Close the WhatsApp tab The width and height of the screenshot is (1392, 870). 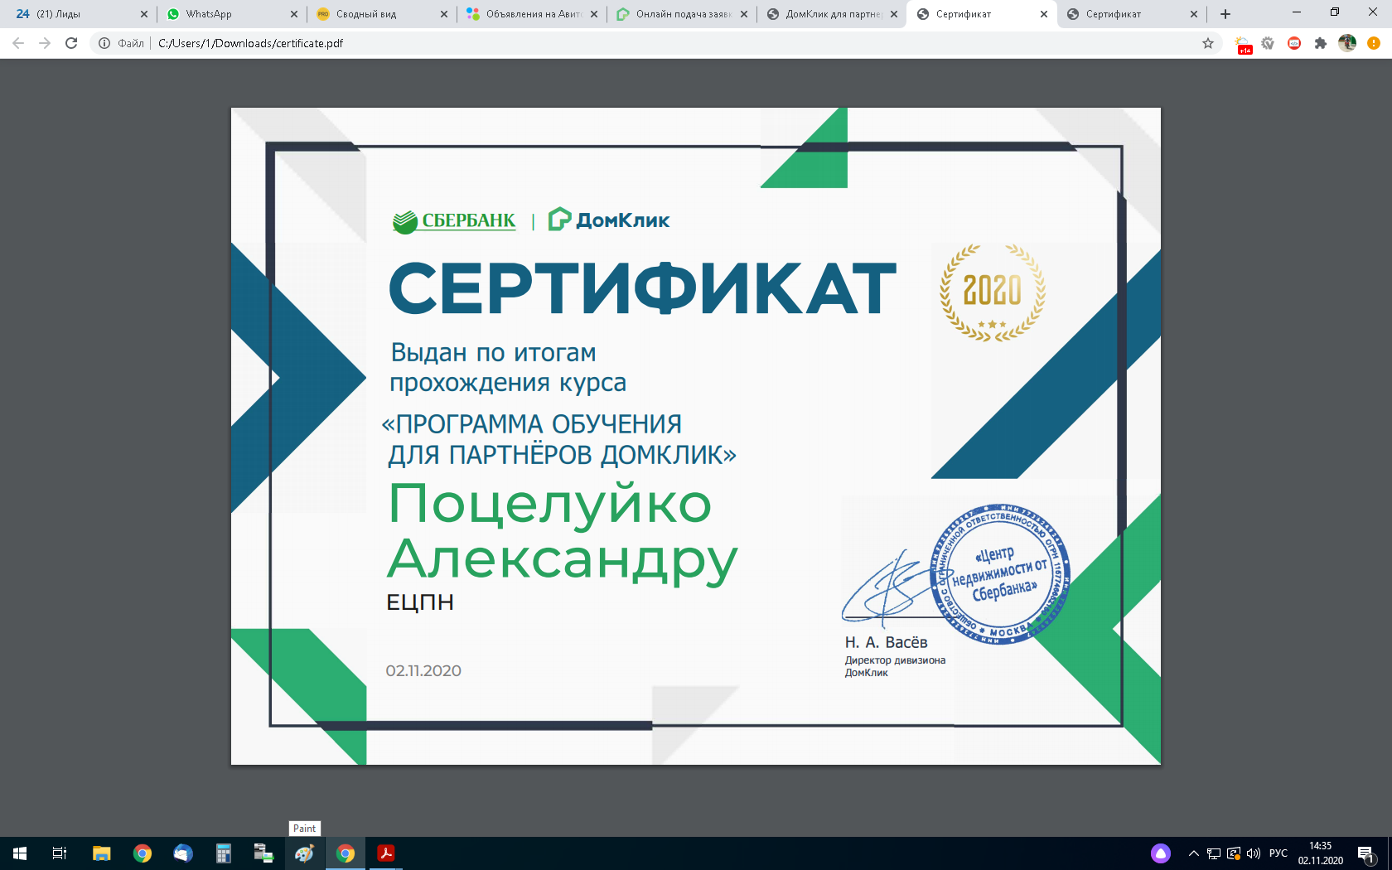click(294, 14)
